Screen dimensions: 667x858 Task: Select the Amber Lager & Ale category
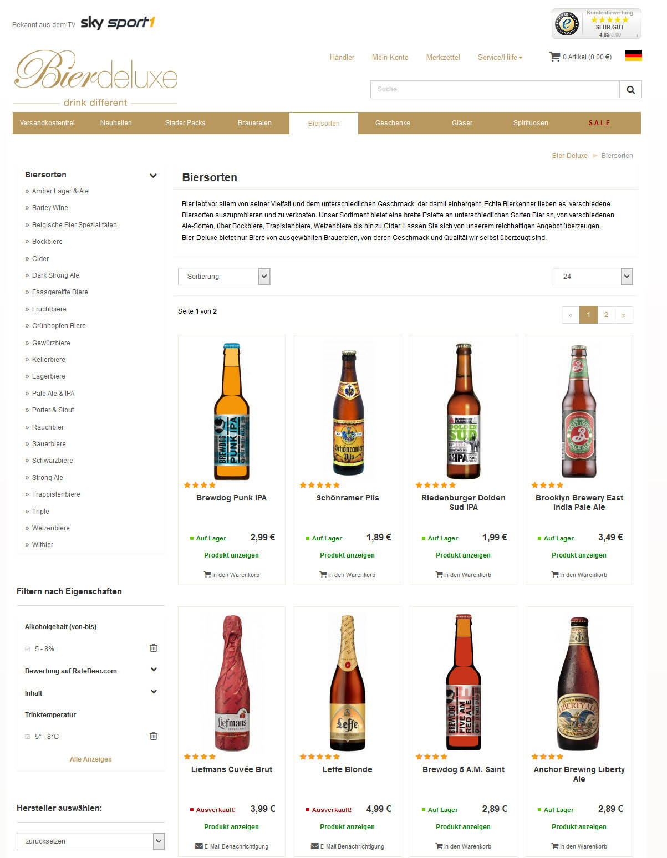(60, 191)
